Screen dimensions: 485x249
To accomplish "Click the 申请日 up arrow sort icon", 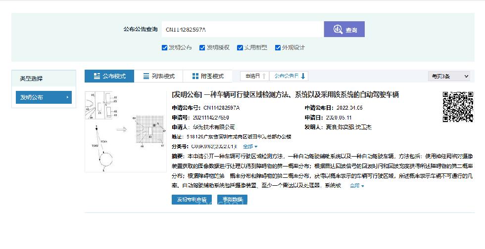I will (x=264, y=76).
